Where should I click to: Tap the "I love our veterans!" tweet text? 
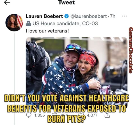(x=47, y=31)
